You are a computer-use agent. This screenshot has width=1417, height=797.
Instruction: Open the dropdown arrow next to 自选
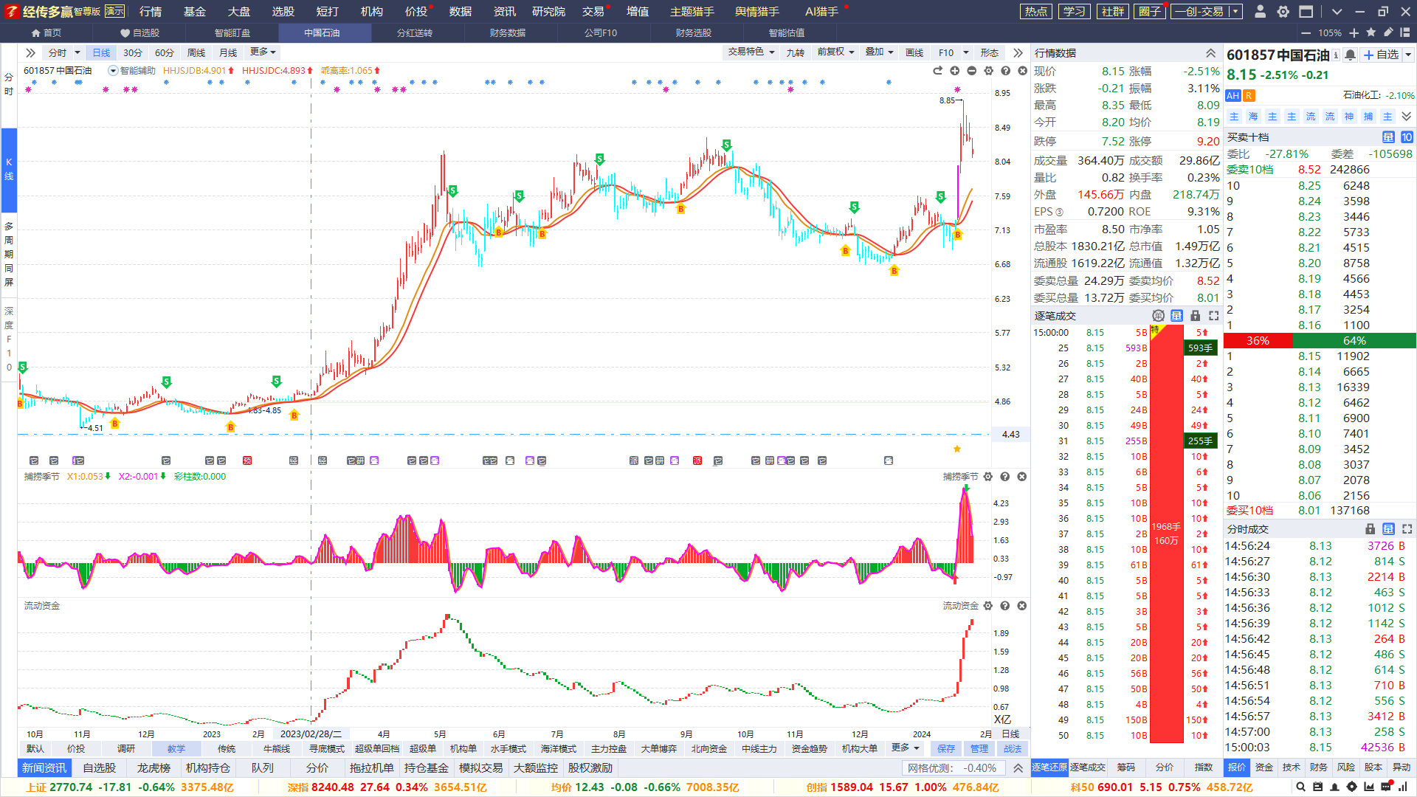click(1408, 55)
